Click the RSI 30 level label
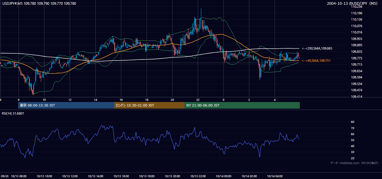This screenshot has height=179, width=382. [352, 152]
